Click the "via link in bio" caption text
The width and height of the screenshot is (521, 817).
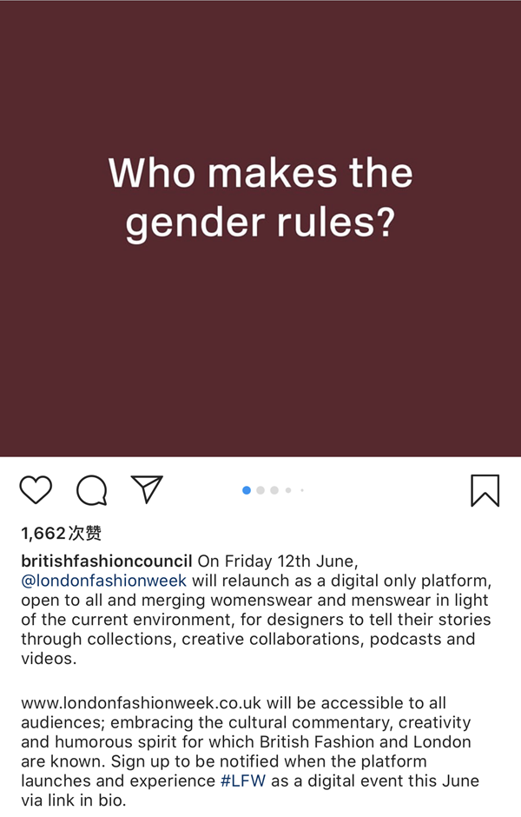(74, 800)
